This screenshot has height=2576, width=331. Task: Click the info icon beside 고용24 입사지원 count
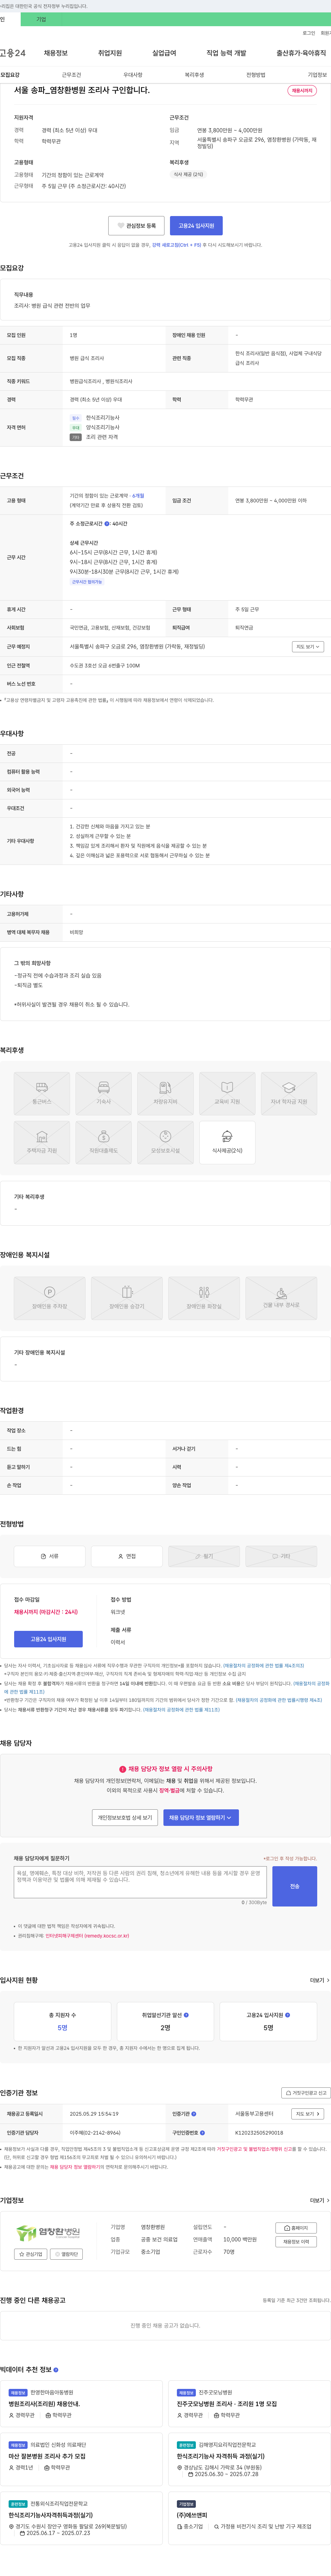click(x=287, y=2015)
